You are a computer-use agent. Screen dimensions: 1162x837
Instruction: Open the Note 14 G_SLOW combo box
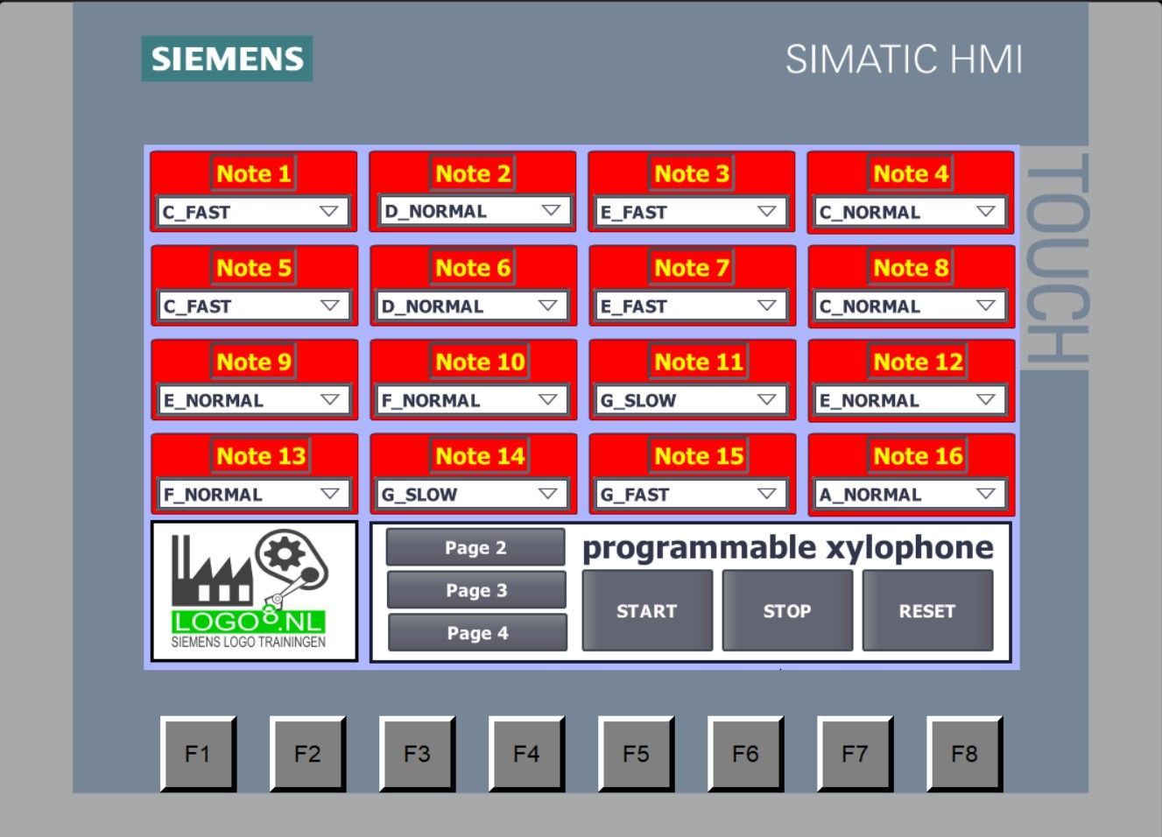[x=473, y=494]
